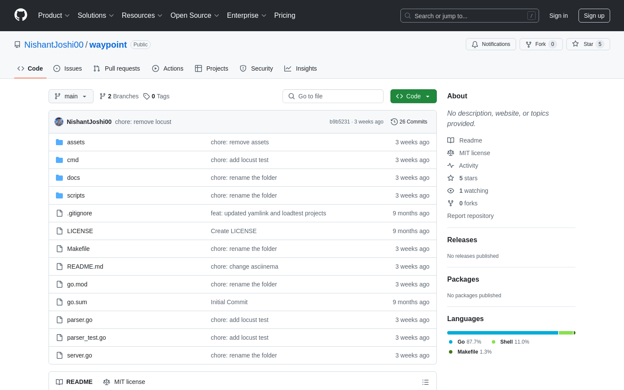The height and width of the screenshot is (390, 624).
Task: Open the parser_test.go file
Action: coord(87,338)
